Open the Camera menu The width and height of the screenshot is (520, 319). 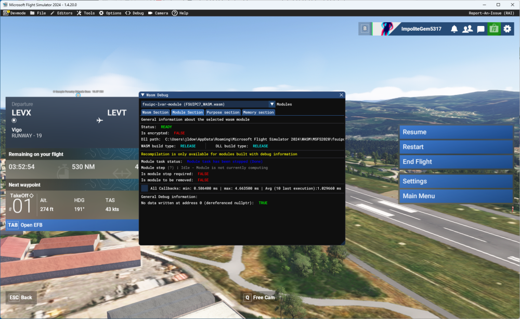click(x=158, y=13)
